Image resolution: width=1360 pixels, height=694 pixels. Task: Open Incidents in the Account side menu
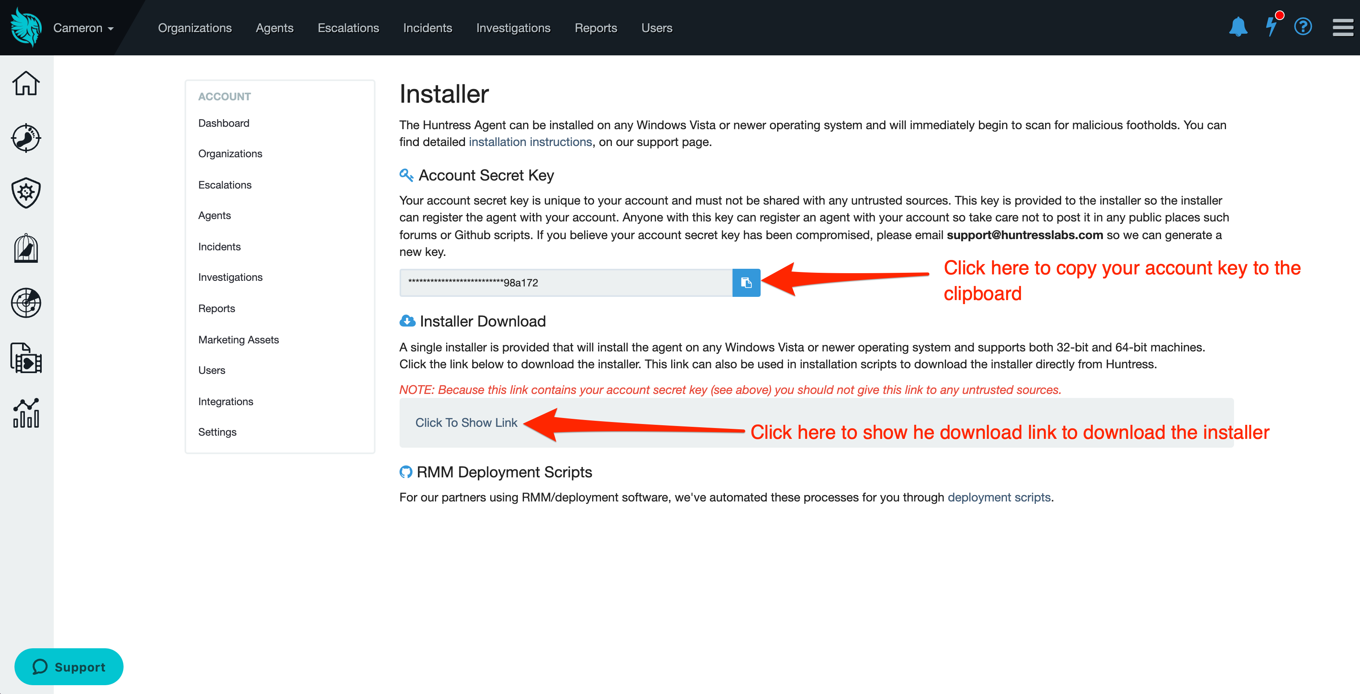click(219, 246)
